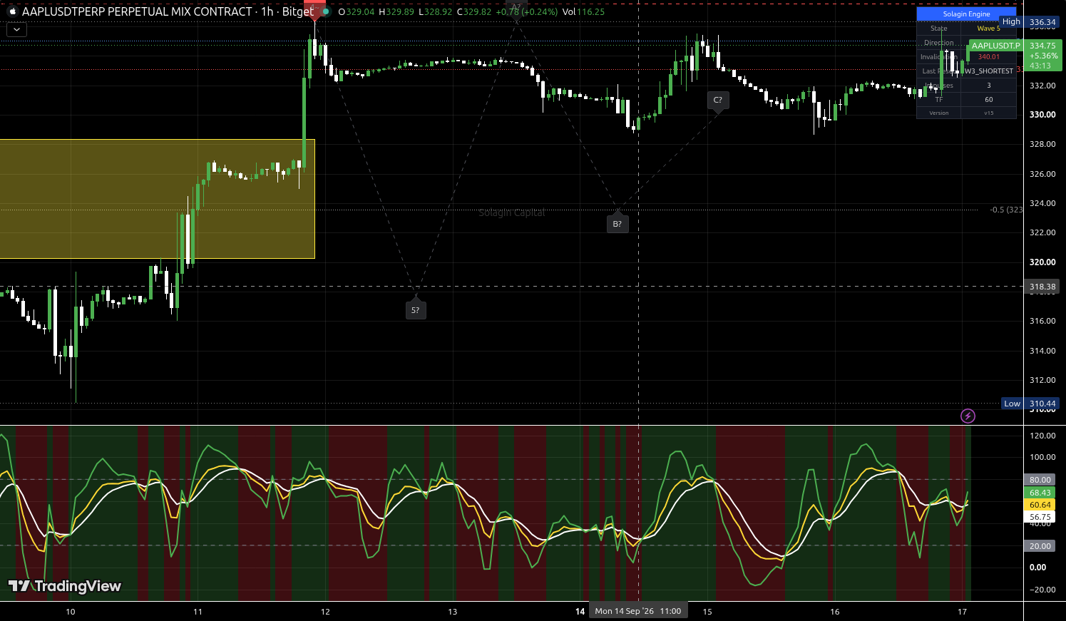Viewport: 1066px width, 621px height.
Task: Select the "C?" wave label
Action: [718, 100]
